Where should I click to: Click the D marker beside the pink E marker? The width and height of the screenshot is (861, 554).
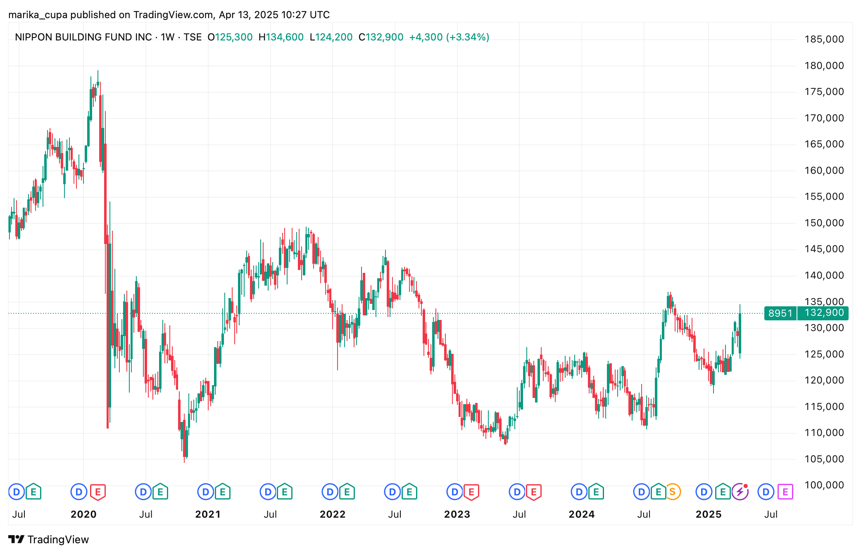pos(766,492)
